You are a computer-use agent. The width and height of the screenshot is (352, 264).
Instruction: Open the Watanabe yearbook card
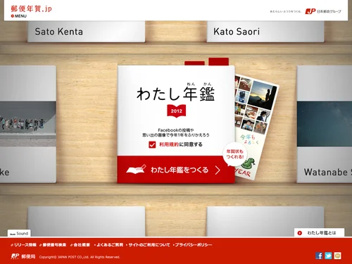[325, 124]
